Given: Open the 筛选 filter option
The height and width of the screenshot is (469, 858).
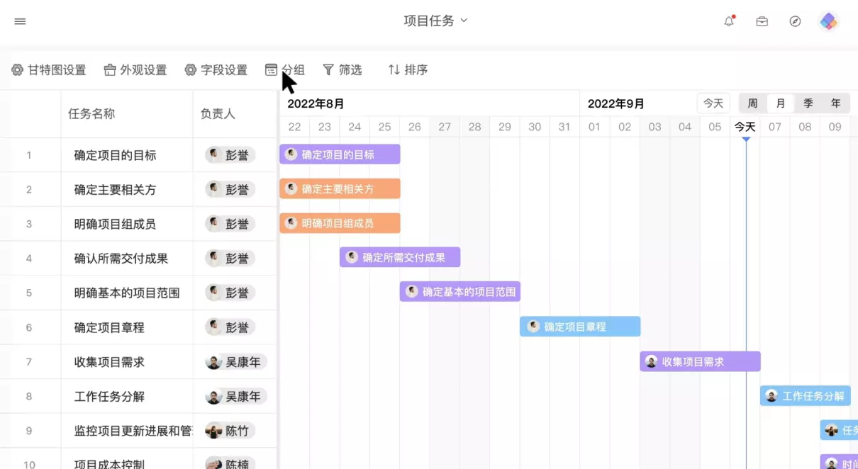Looking at the screenshot, I should [x=342, y=70].
